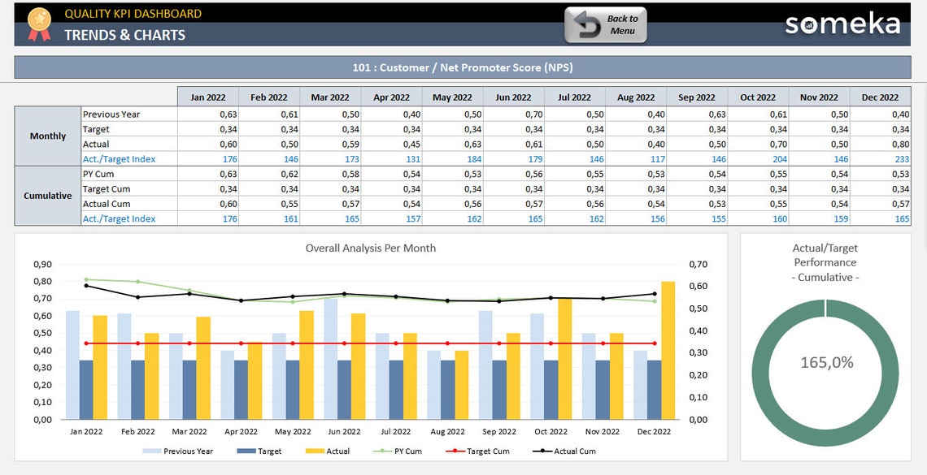
Task: Click the Back to Menu arrow icon
Action: [x=587, y=25]
